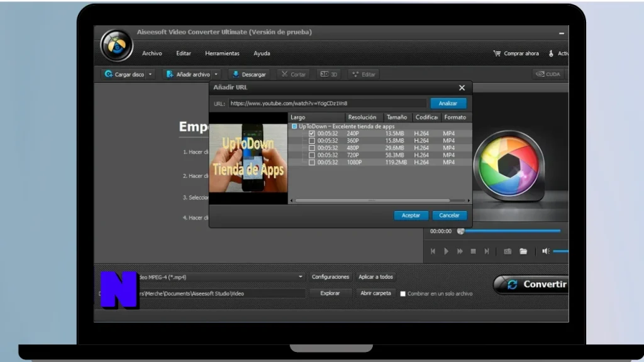Click the Tamaño column header
Image resolution: width=644 pixels, height=362 pixels.
(x=397, y=118)
